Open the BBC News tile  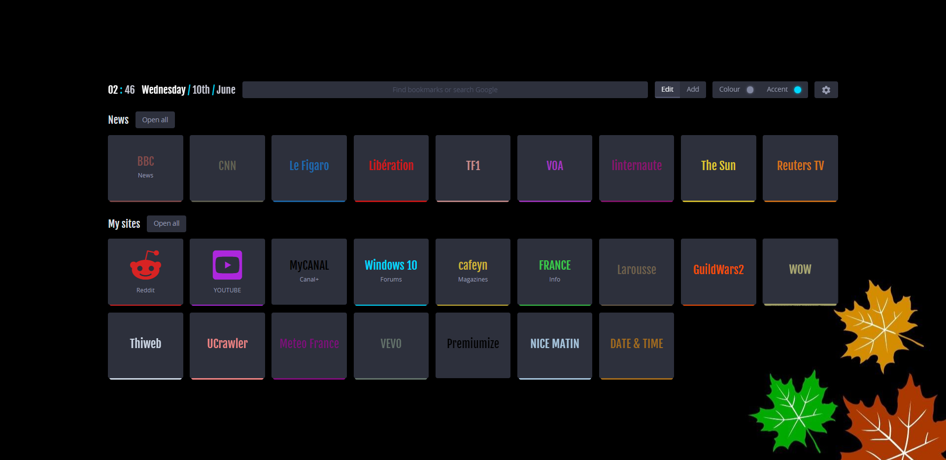[x=145, y=168]
